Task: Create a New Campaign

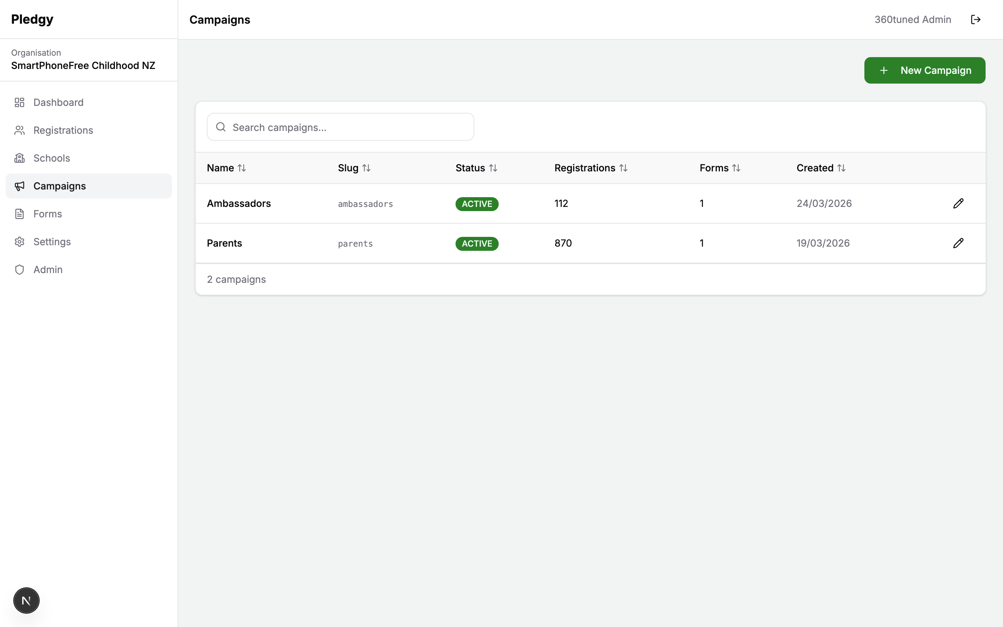Action: [x=925, y=70]
